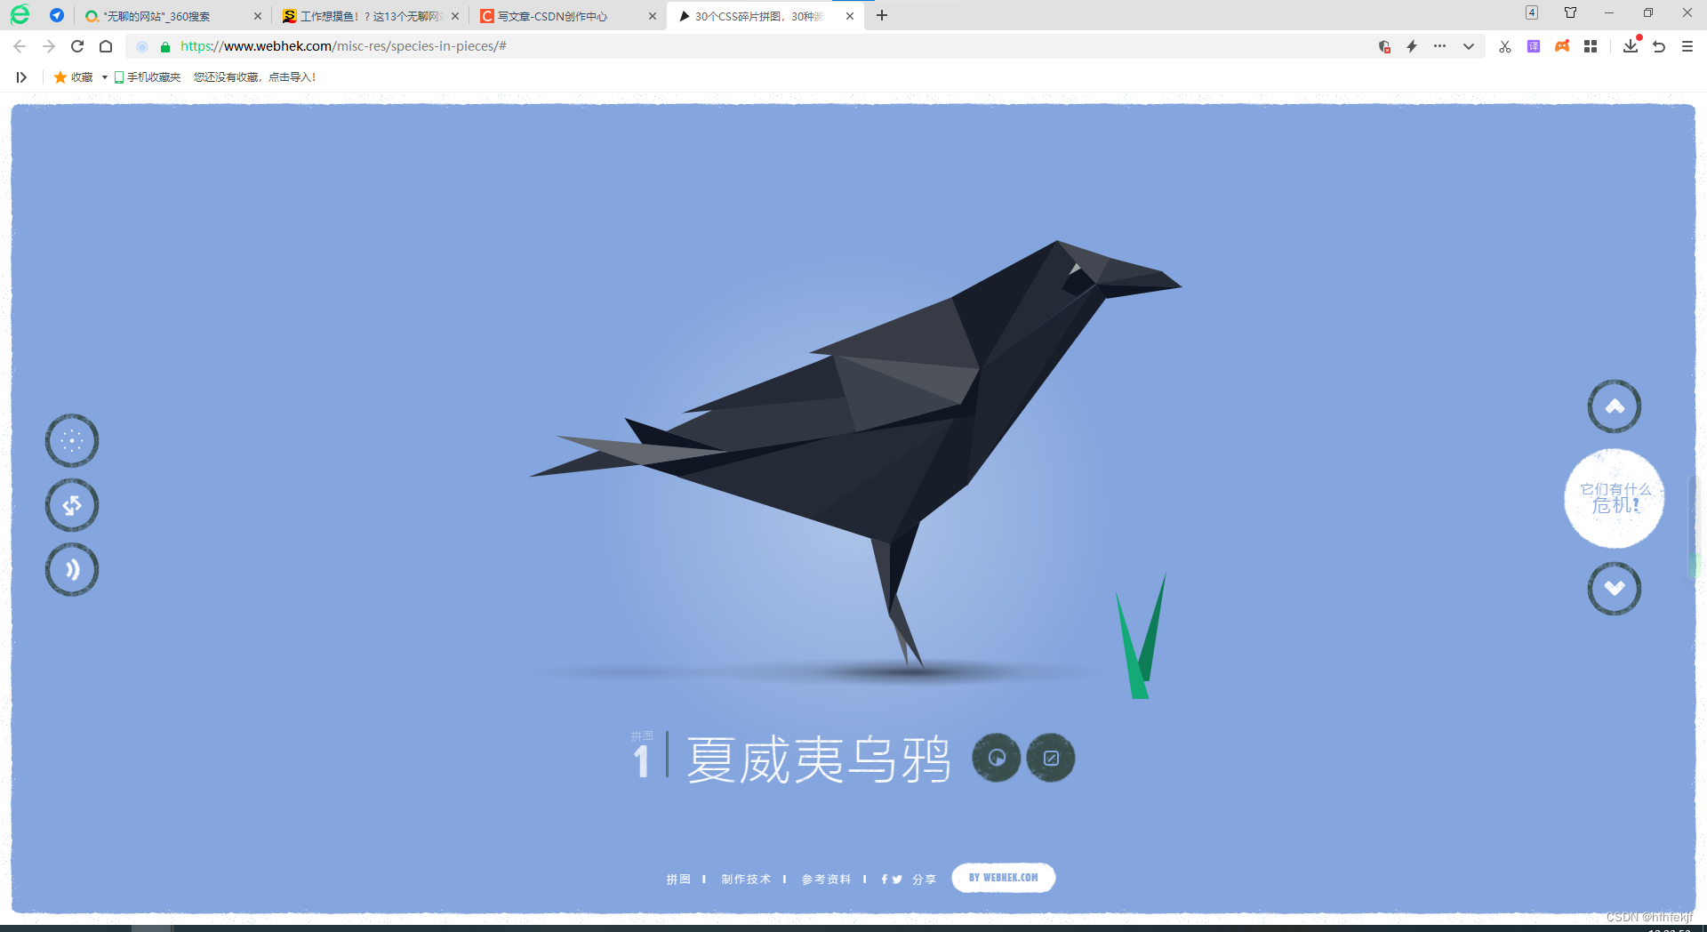Open the 制作技术 footer link

point(746,879)
